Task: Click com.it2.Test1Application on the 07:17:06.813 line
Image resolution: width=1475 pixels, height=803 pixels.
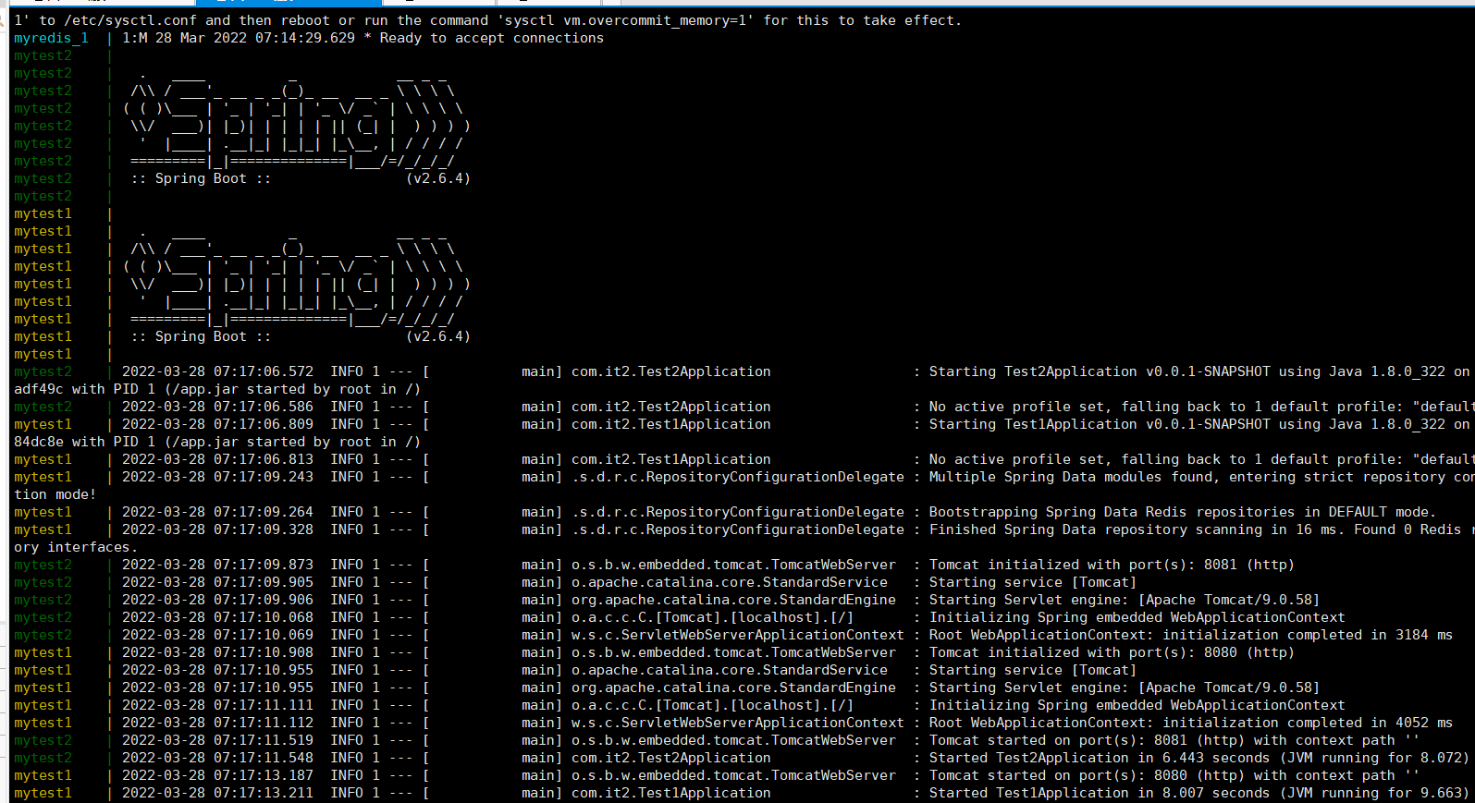Action: (671, 459)
